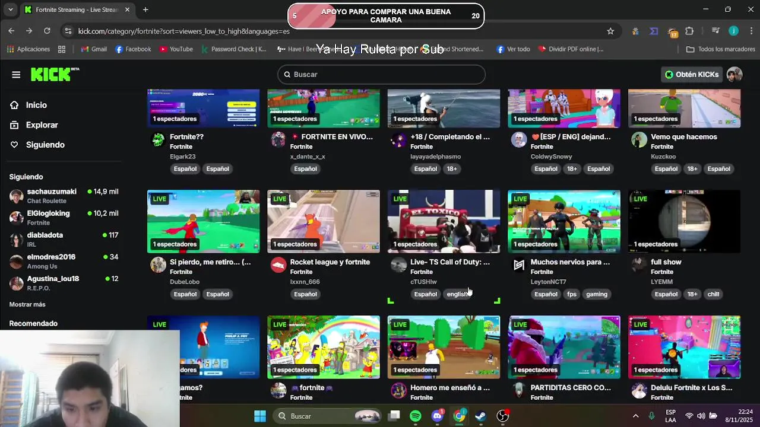The height and width of the screenshot is (427, 760).
Task: Open Steam from the taskbar
Action: tap(481, 416)
